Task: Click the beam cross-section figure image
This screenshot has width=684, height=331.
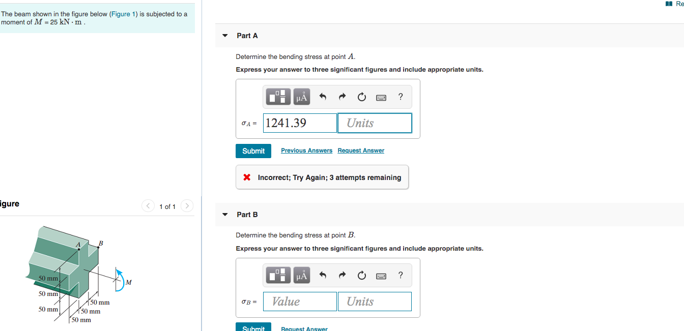Action: [x=79, y=275]
